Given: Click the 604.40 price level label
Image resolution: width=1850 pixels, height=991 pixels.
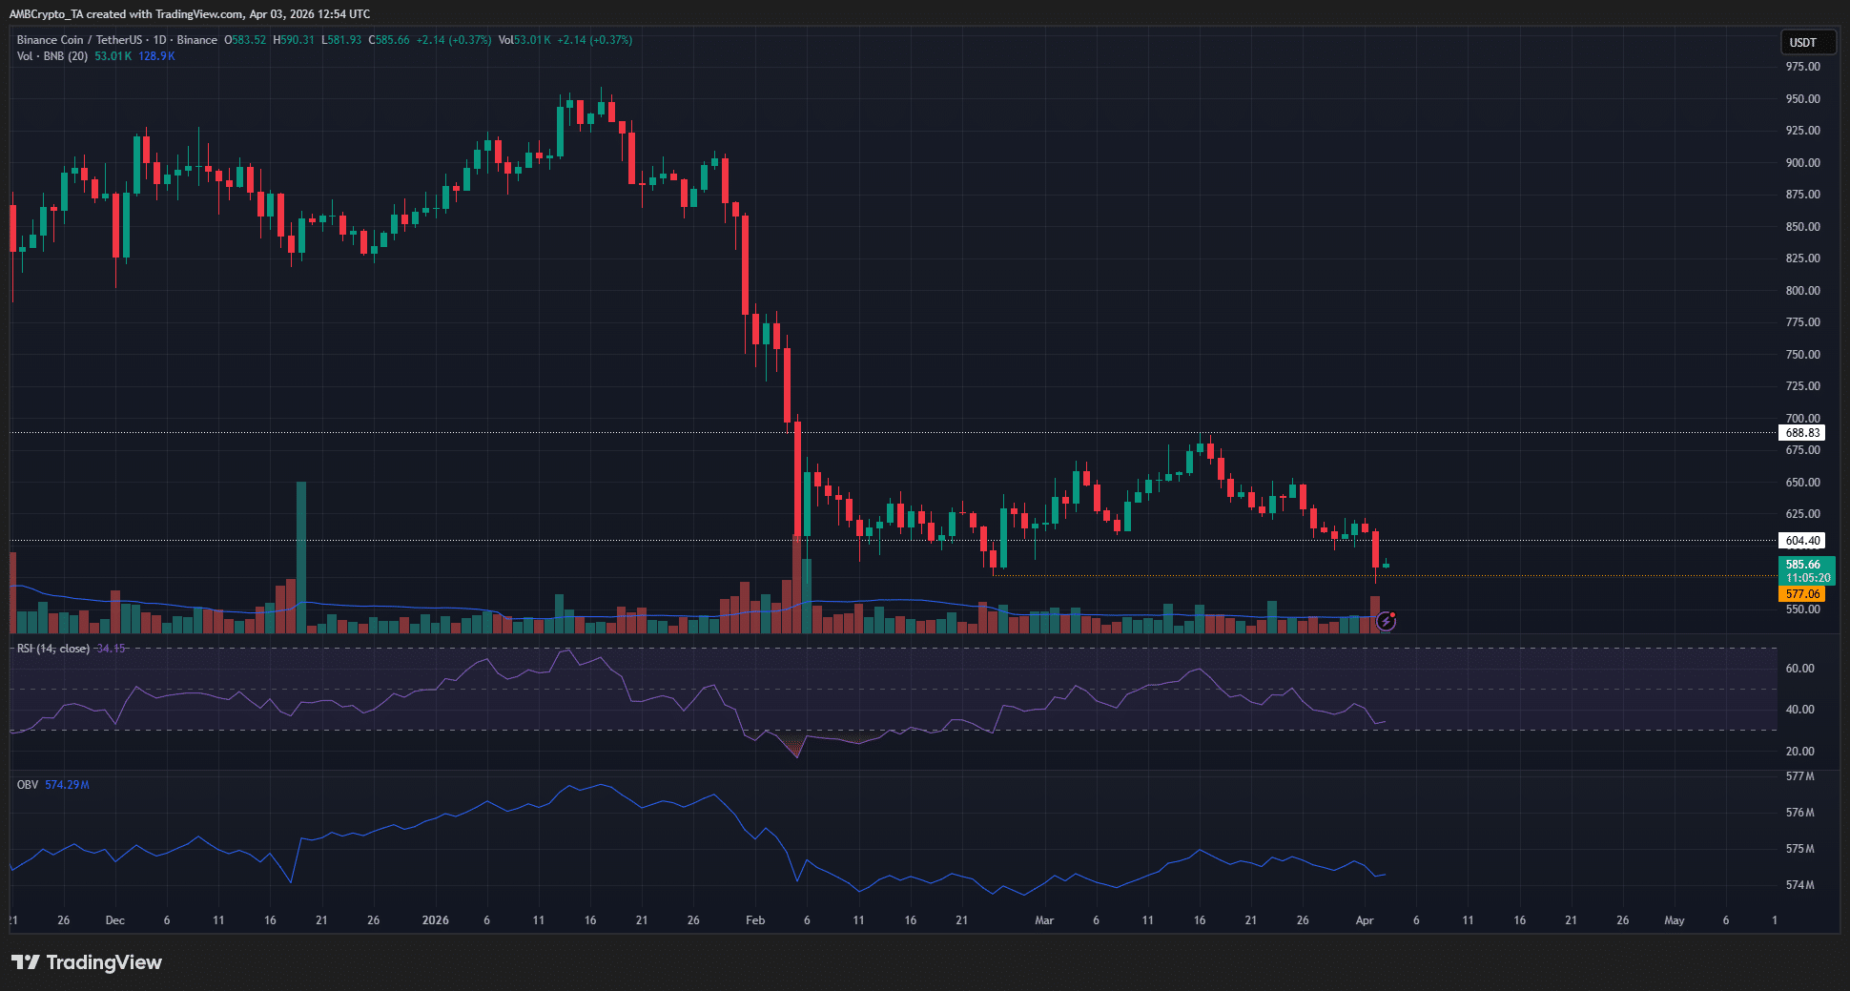Looking at the screenshot, I should 1803,541.
